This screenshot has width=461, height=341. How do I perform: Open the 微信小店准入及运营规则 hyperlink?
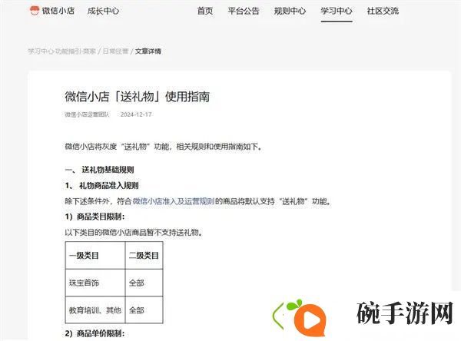click(174, 201)
